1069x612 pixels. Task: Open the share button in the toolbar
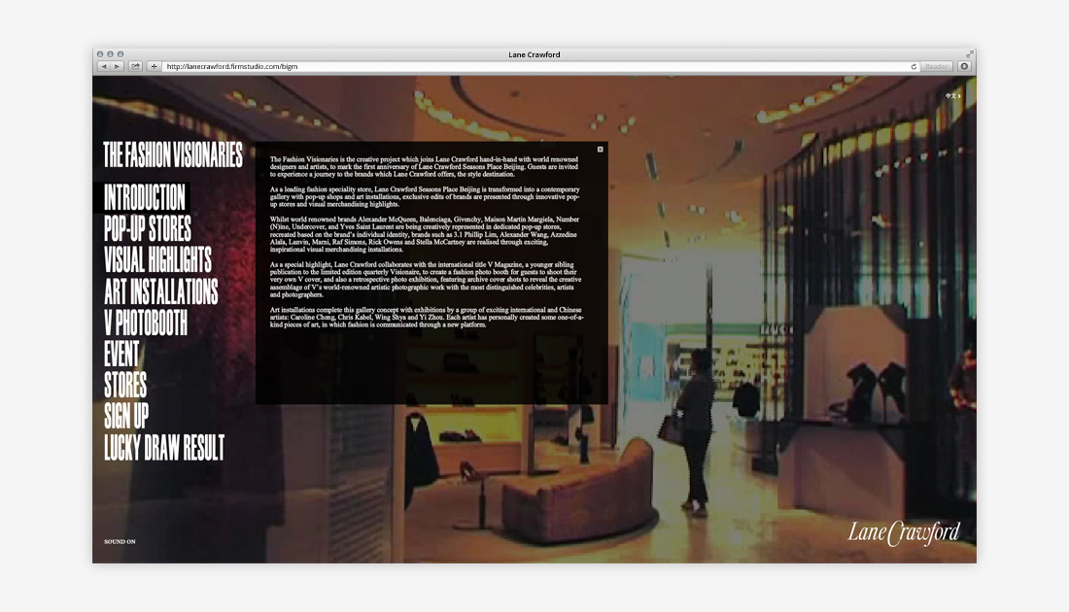(x=136, y=67)
